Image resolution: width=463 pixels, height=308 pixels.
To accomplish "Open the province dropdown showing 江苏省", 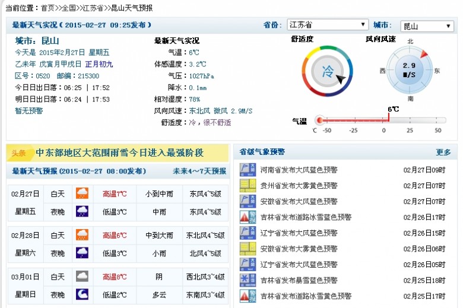I will [x=327, y=25].
